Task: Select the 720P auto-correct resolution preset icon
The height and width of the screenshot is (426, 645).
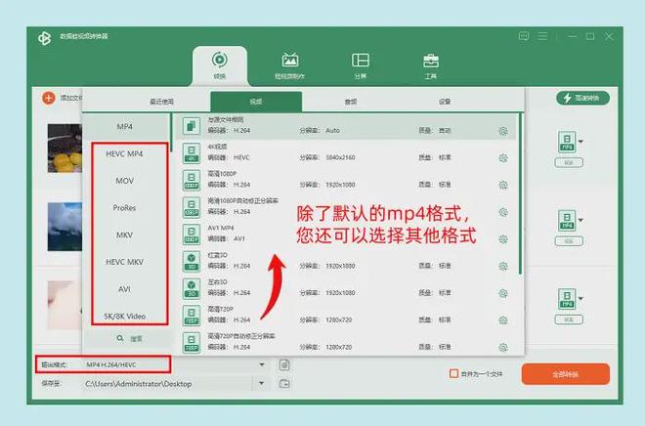Action: click(192, 343)
